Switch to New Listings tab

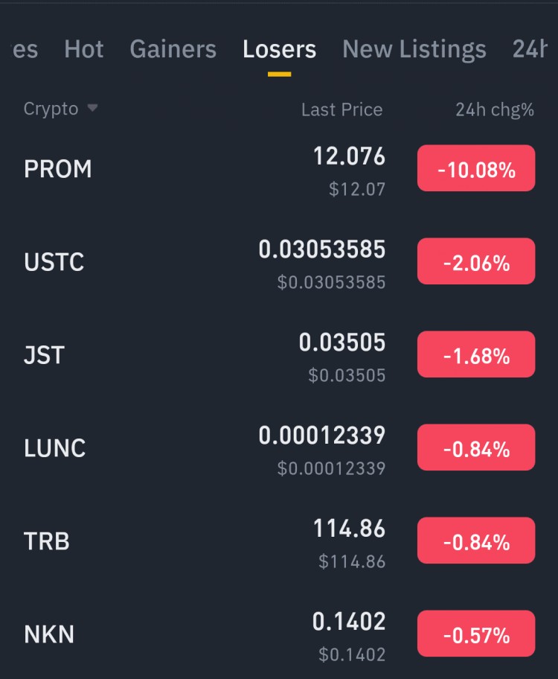click(414, 49)
